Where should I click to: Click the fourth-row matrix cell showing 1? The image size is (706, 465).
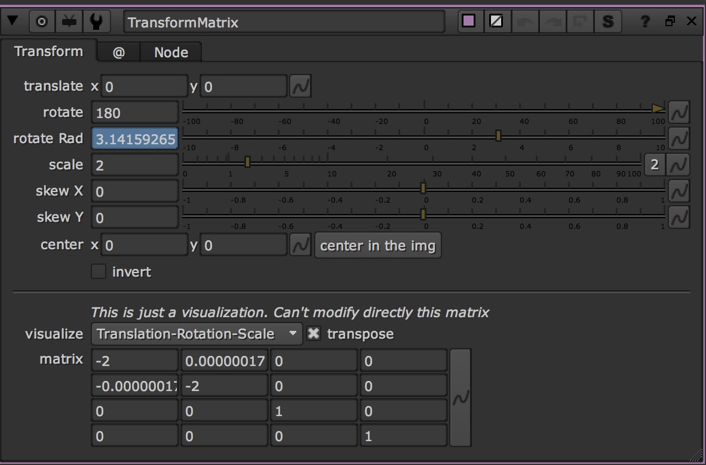[403, 436]
